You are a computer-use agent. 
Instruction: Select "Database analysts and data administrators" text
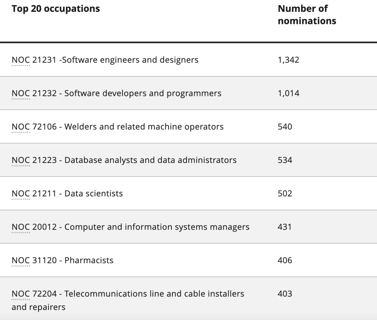tap(150, 160)
